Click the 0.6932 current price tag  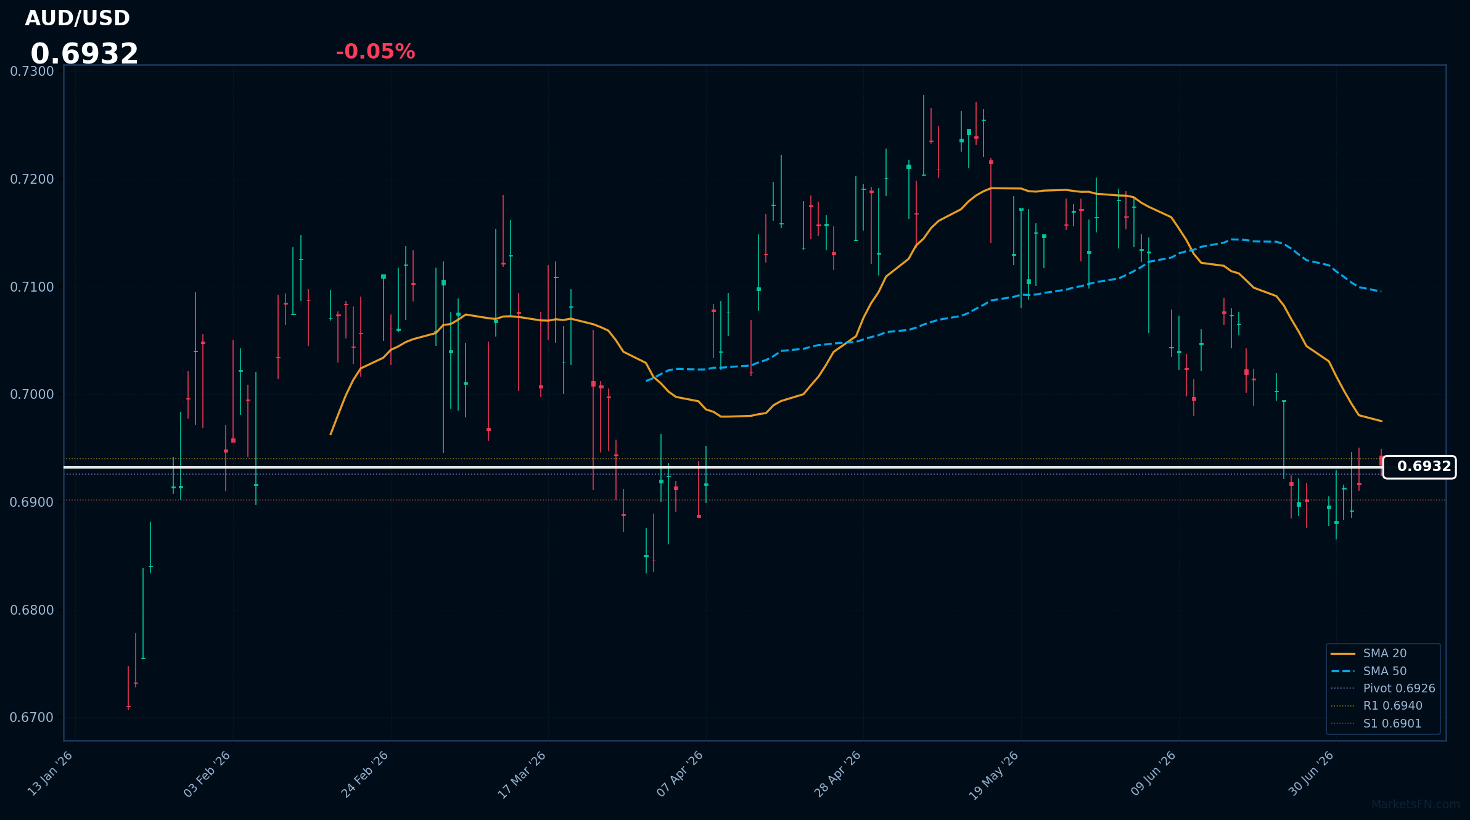(1419, 467)
